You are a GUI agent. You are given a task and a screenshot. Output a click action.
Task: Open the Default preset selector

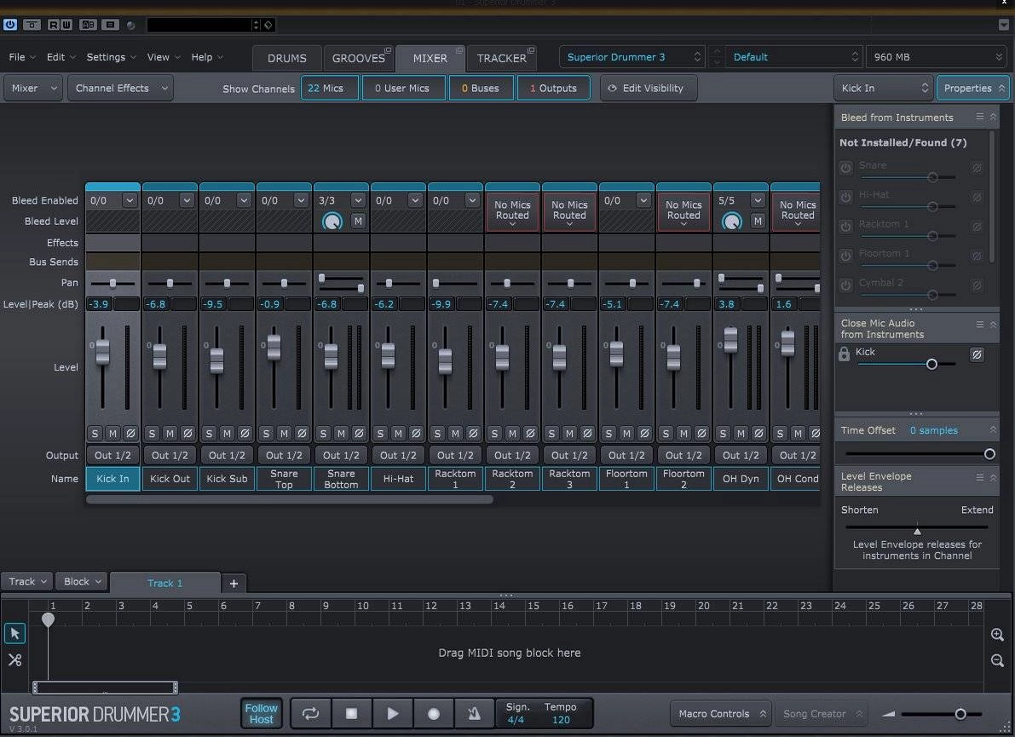tap(794, 57)
